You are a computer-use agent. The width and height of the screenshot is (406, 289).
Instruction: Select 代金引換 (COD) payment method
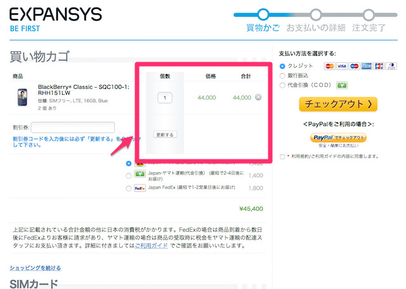[282, 85]
